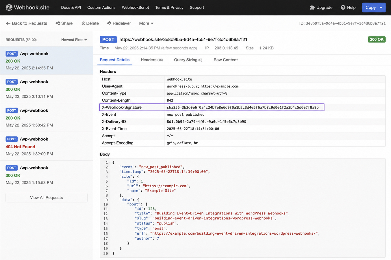
Task: Open Terms & Privacy page link
Action: tap(169, 8)
